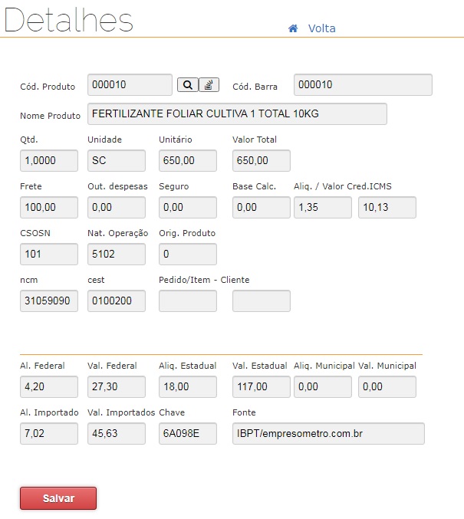The height and width of the screenshot is (519, 464).
Task: Select the Fonte field with IBPT text
Action: pos(327,434)
